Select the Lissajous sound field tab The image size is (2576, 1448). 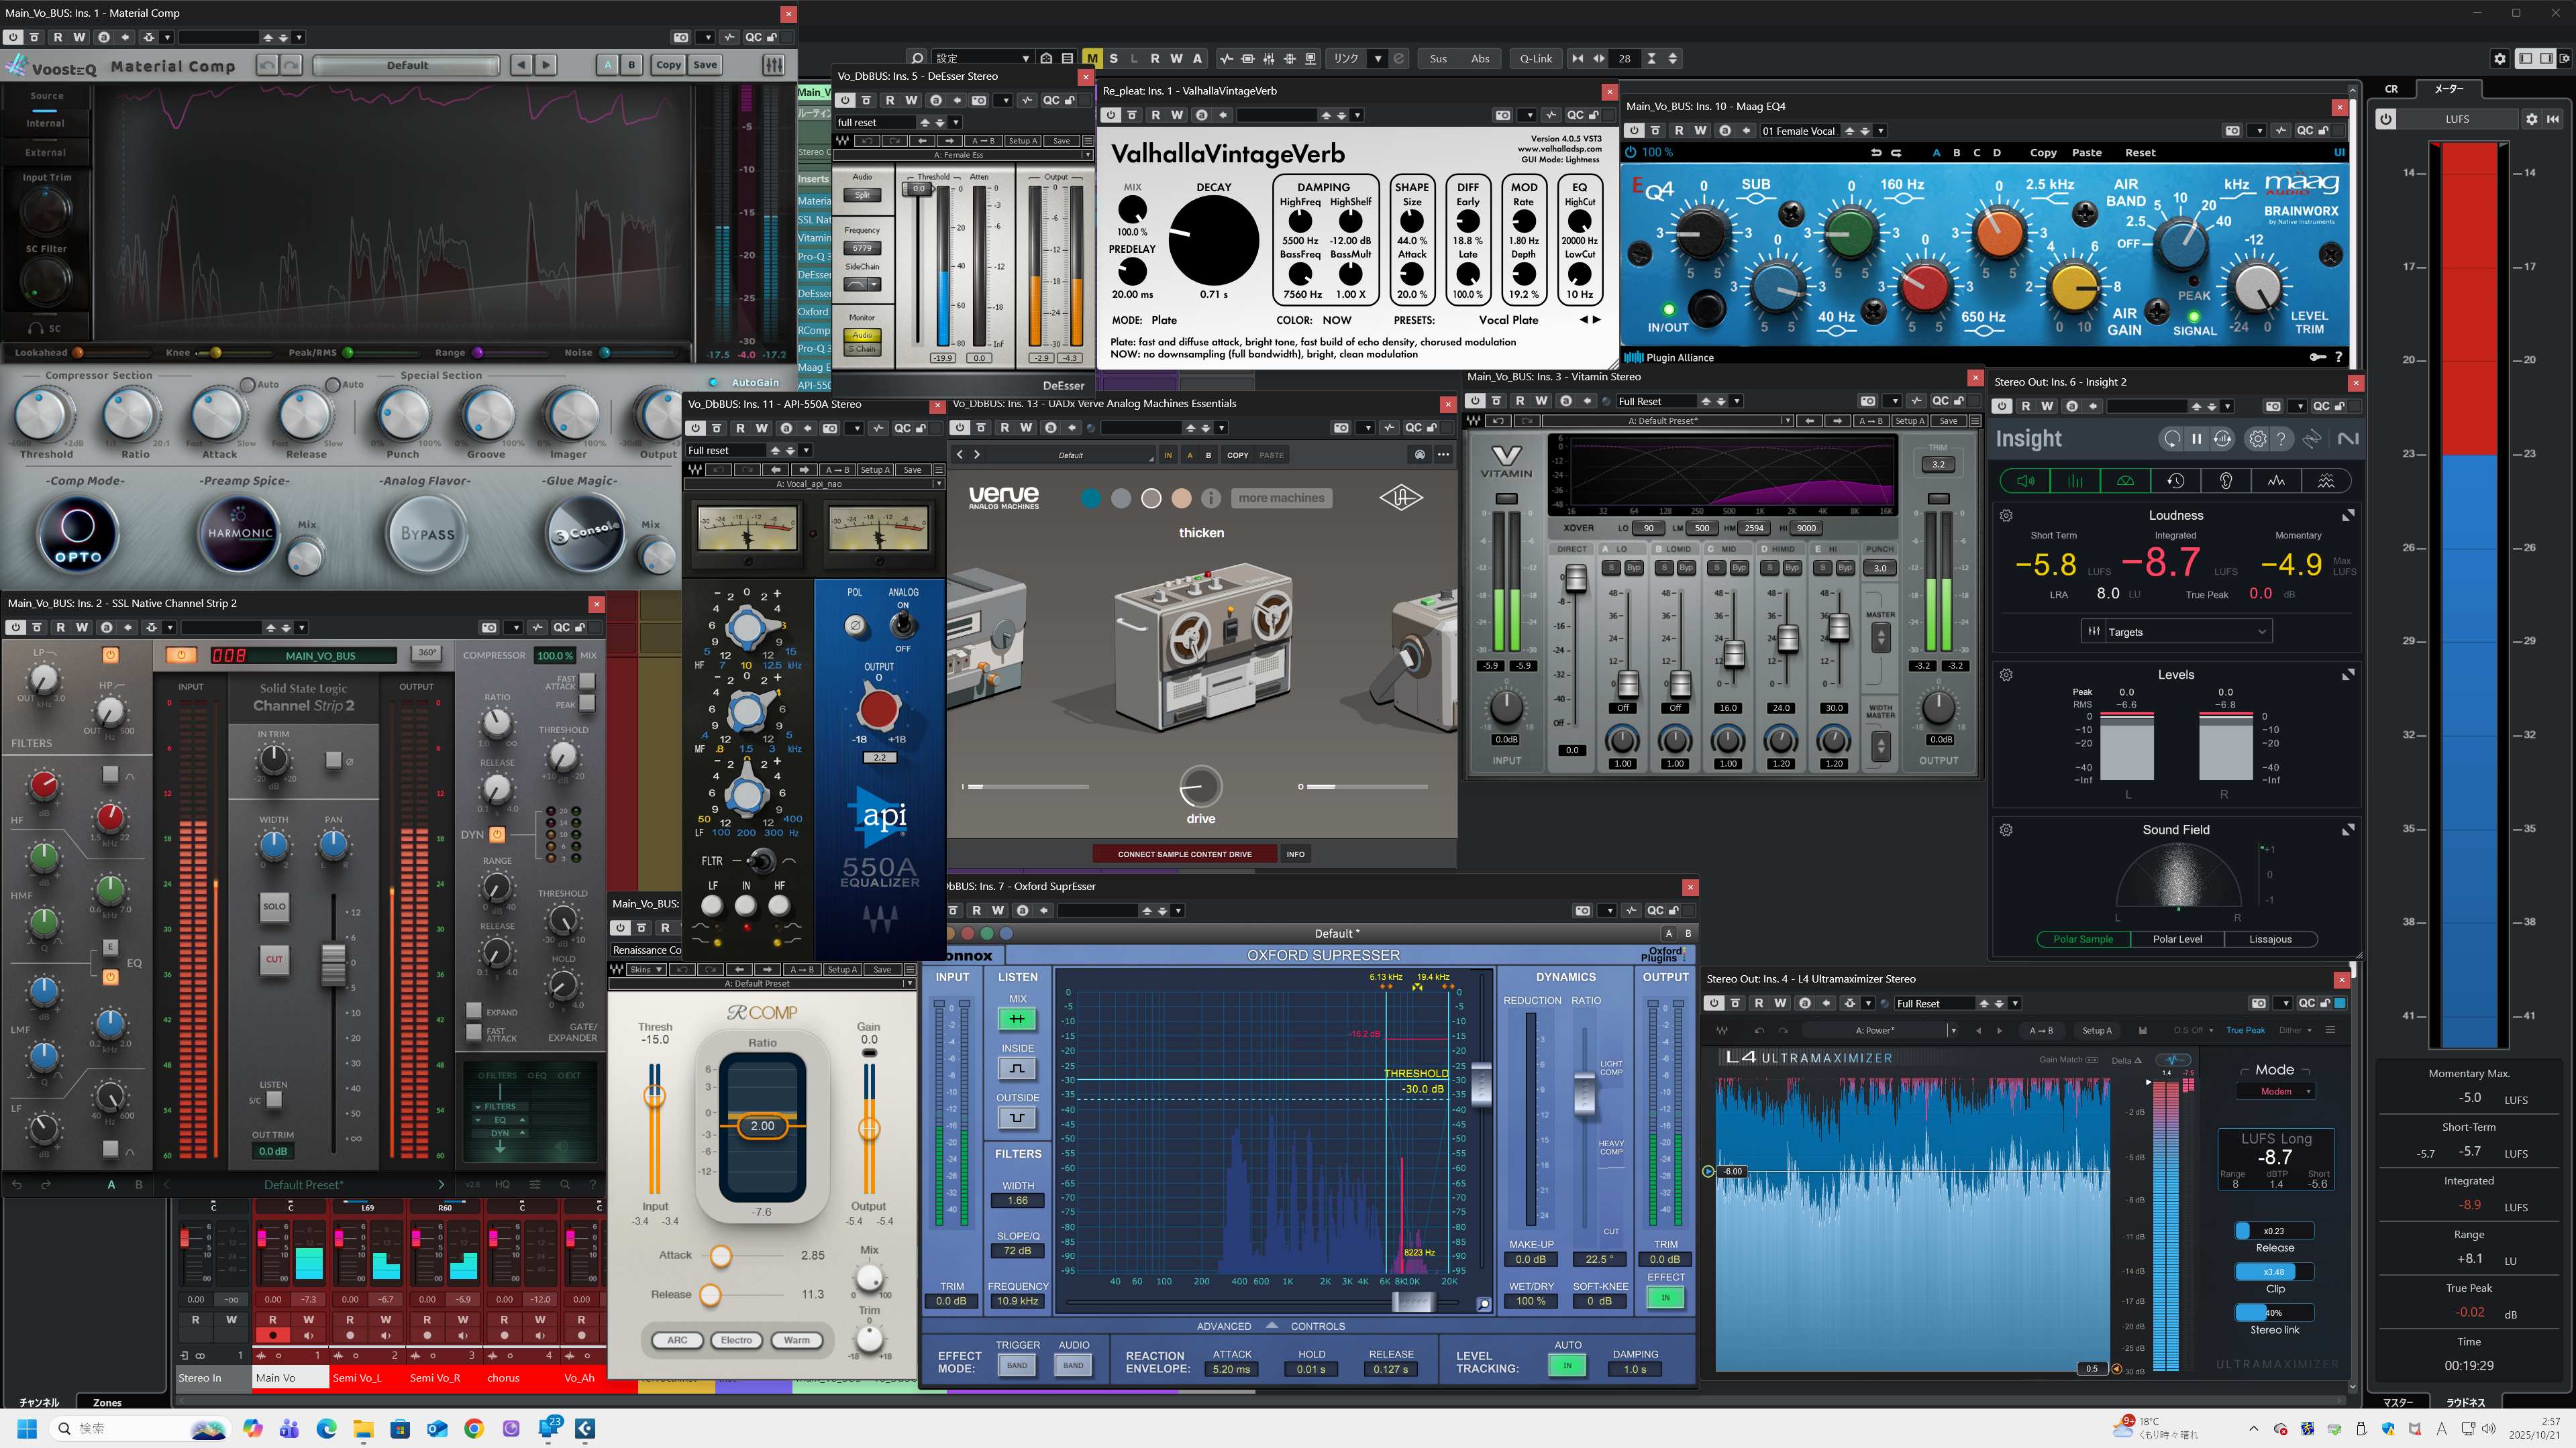tap(2270, 940)
